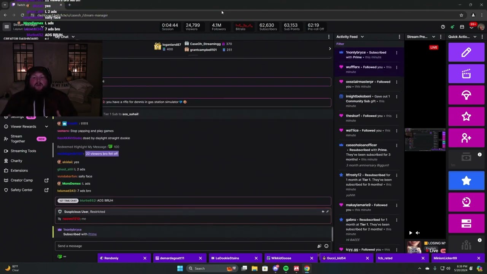Open Chrome from the Windows taskbar
The height and width of the screenshot is (274, 487).
(307, 268)
